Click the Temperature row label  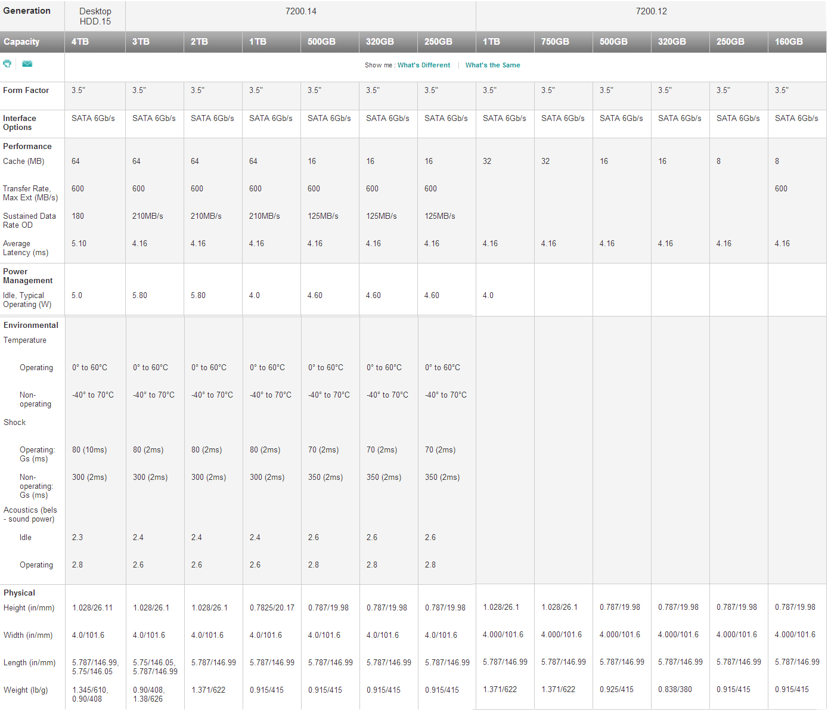point(25,340)
